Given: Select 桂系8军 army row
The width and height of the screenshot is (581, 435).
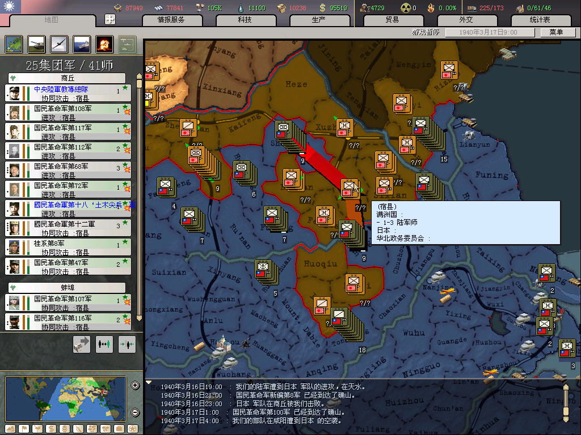Looking at the screenshot, I should pyautogui.click(x=68, y=247).
